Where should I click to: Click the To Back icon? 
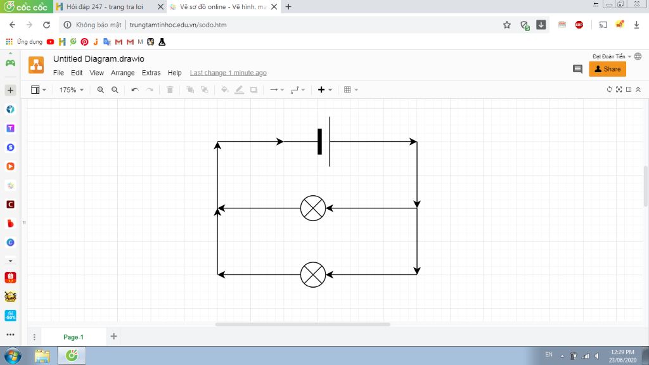(x=205, y=90)
